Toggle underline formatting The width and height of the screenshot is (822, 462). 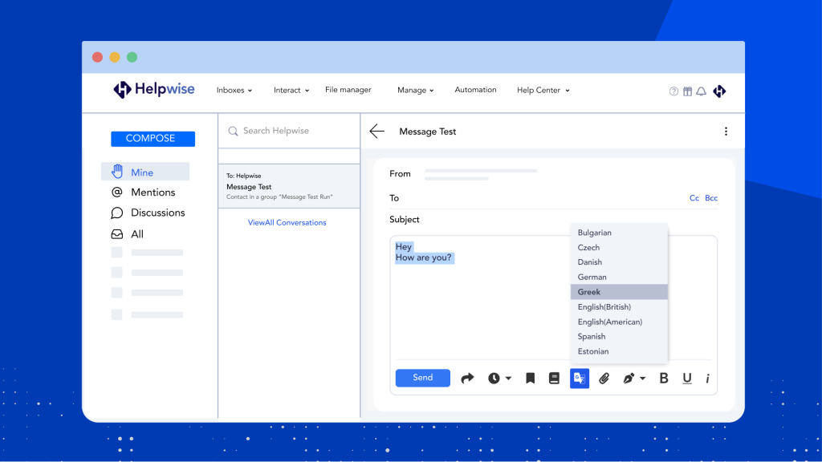pos(687,379)
